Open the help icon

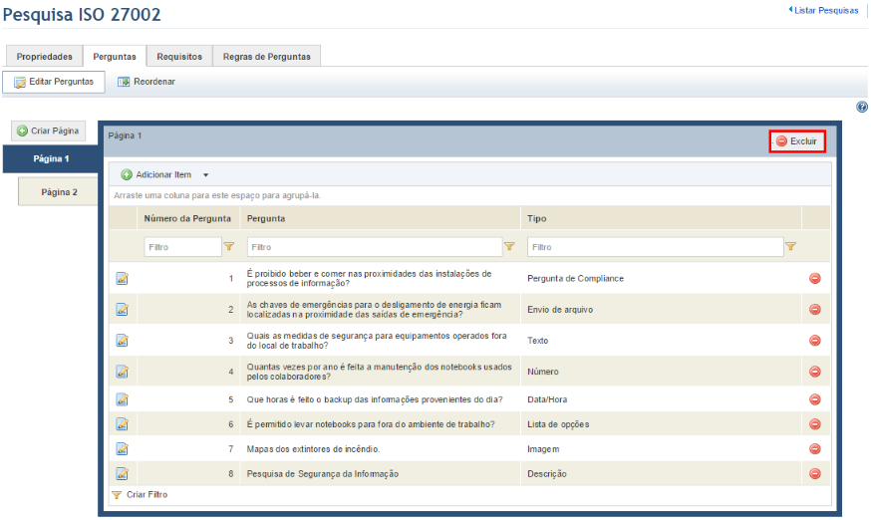coord(862,108)
